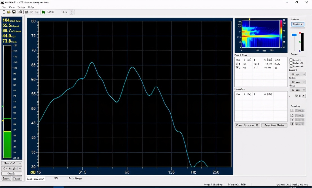This screenshot has width=312, height=188.
Task: Click overlay button 4
Action: [292, 124]
